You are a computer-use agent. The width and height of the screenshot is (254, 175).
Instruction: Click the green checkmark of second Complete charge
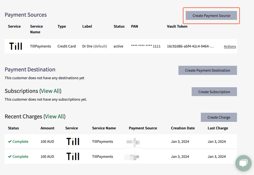point(10,157)
